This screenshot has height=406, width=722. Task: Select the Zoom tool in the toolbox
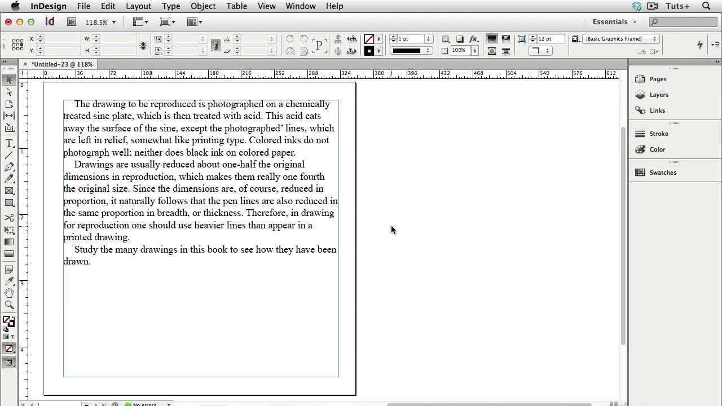click(9, 305)
